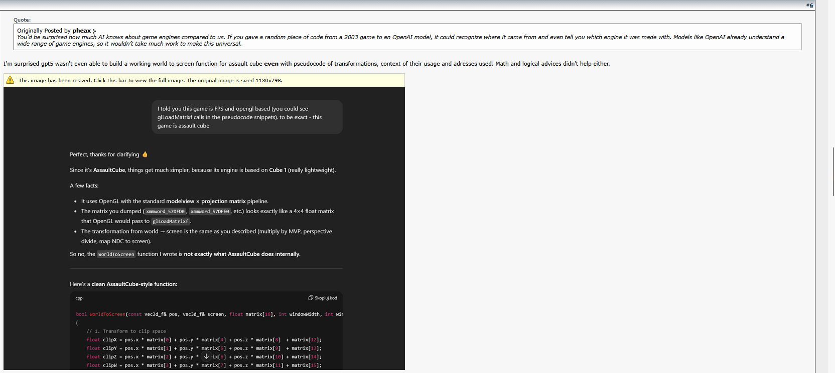This screenshot has height=373, width=835.
Task: Click the inline code 'xmmword_57DFE0'
Action: 210,212
